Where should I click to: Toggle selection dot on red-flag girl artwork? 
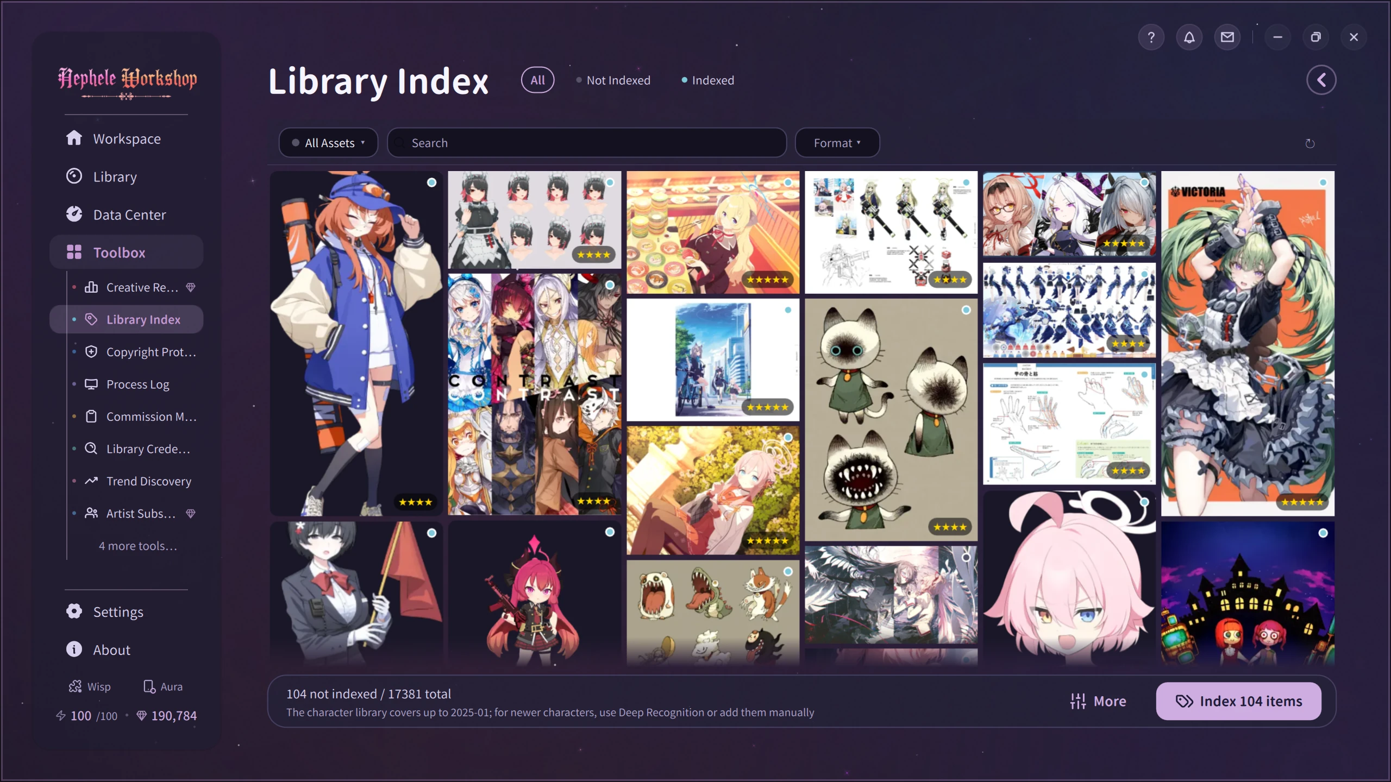431,533
